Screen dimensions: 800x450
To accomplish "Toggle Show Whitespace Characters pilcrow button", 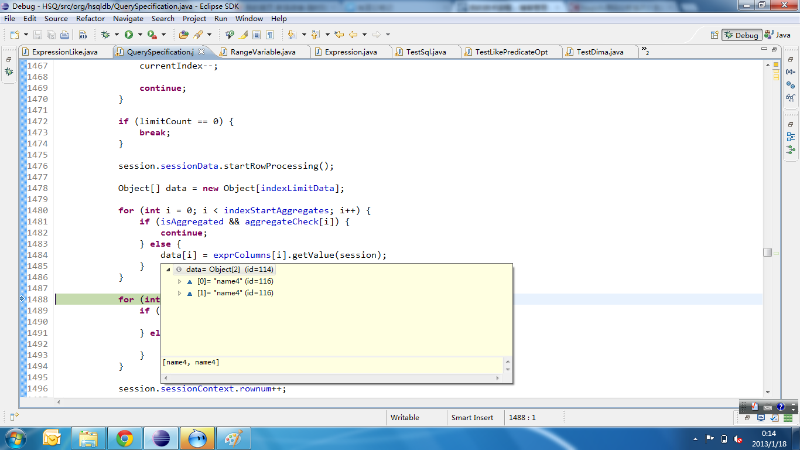I will tap(270, 35).
